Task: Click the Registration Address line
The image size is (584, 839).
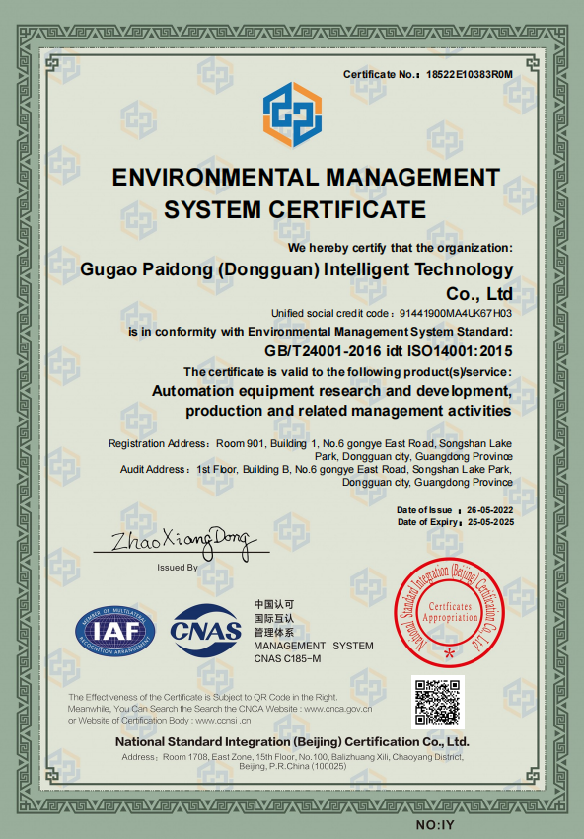Action: click(310, 450)
